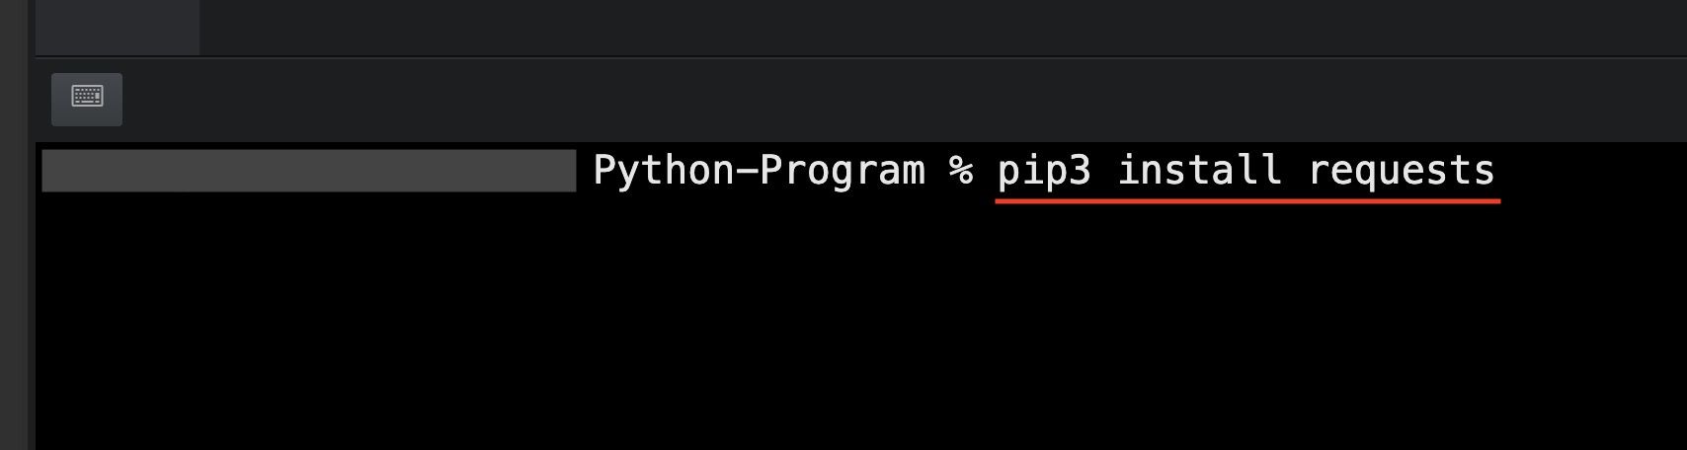This screenshot has width=1687, height=450.
Task: Click the word "Python" in the prompt
Action: pyautogui.click(x=664, y=171)
